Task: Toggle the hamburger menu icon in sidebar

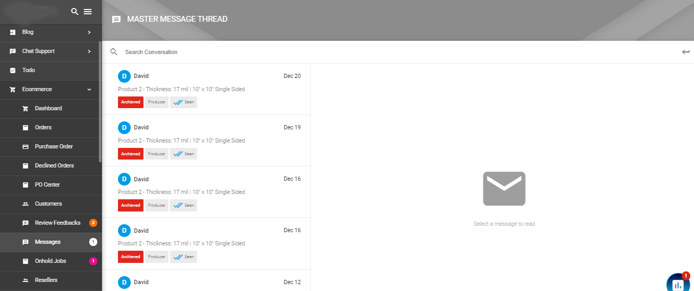Action: click(88, 12)
